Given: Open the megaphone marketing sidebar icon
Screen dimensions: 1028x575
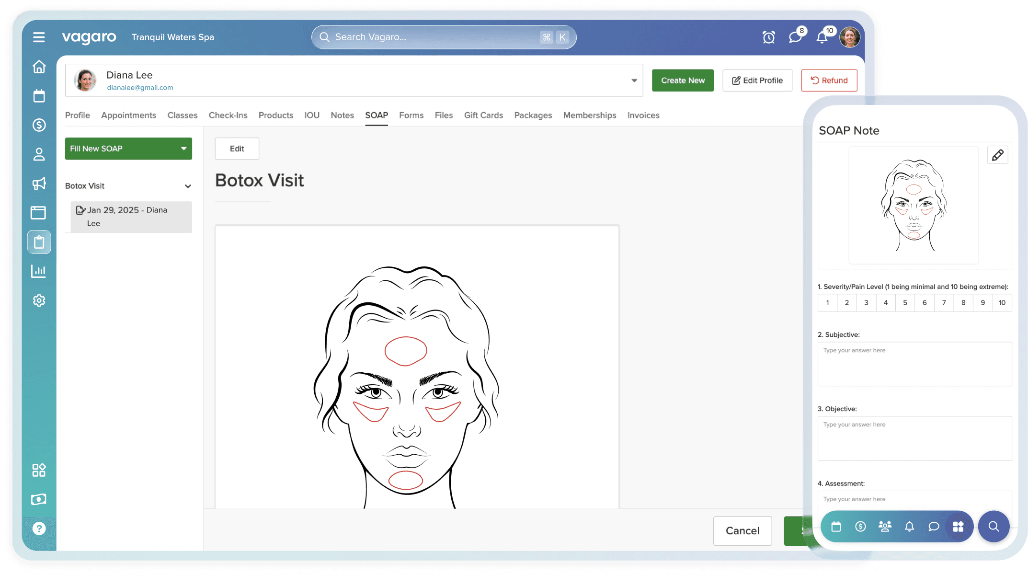Looking at the screenshot, I should coord(39,184).
